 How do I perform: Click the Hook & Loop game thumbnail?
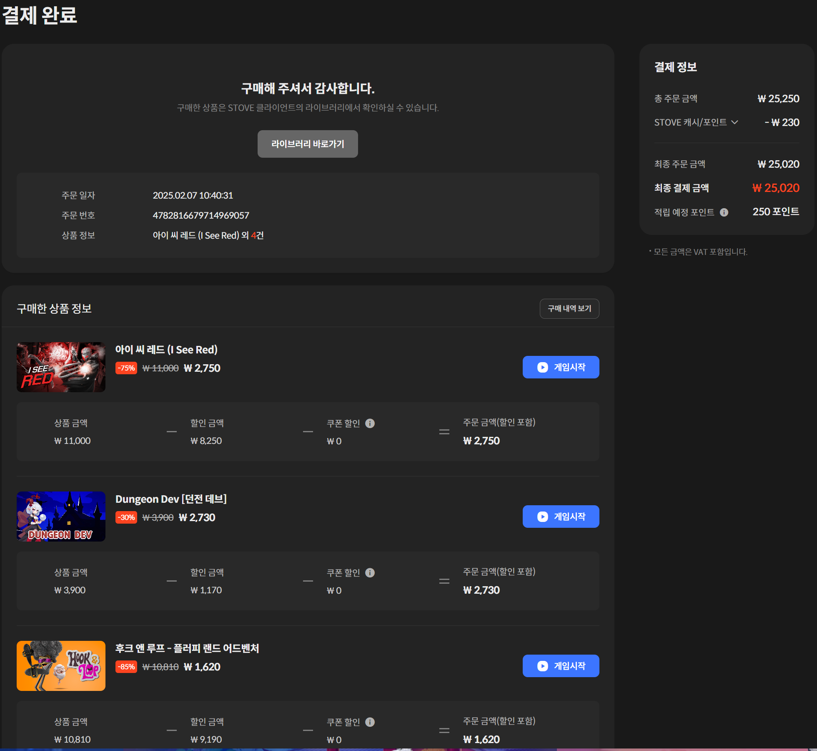pos(61,666)
